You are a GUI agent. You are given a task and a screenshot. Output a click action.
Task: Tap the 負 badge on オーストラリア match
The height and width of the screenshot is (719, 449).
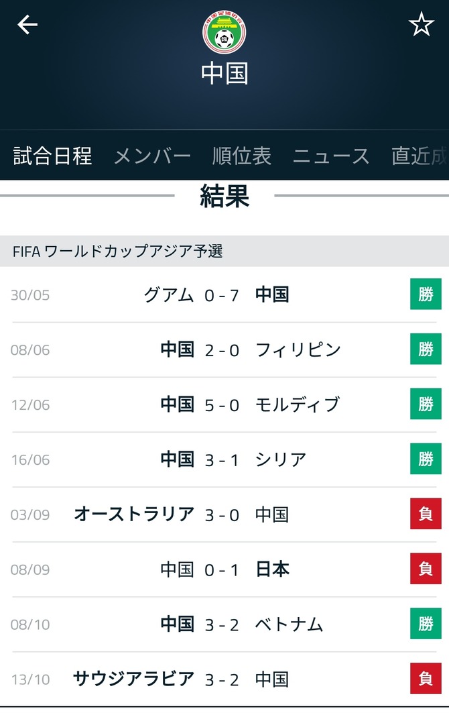click(426, 514)
